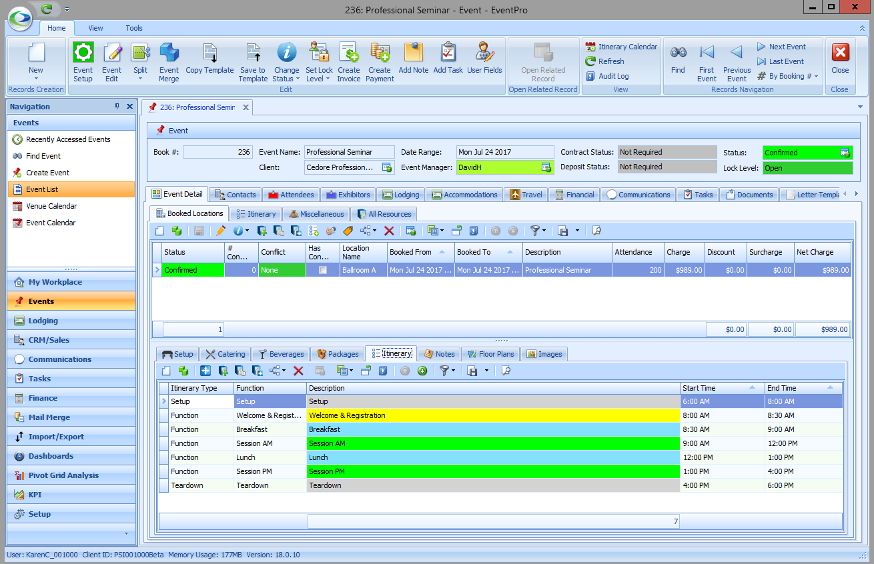Click the Create Payment icon
The width and height of the screenshot is (874, 564).
(380, 62)
